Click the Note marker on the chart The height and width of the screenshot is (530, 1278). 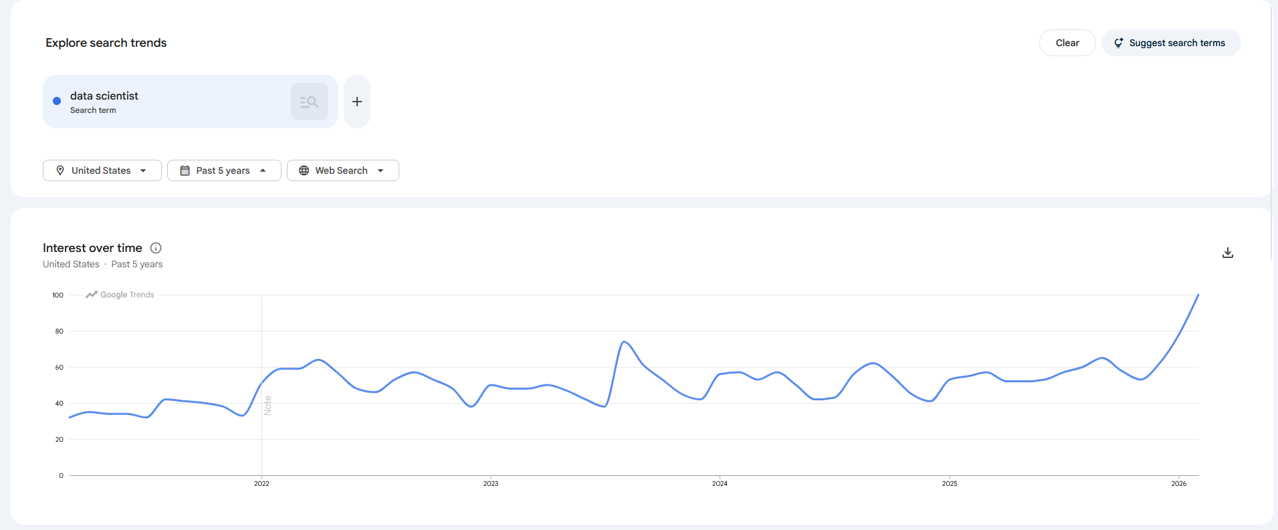click(x=268, y=406)
